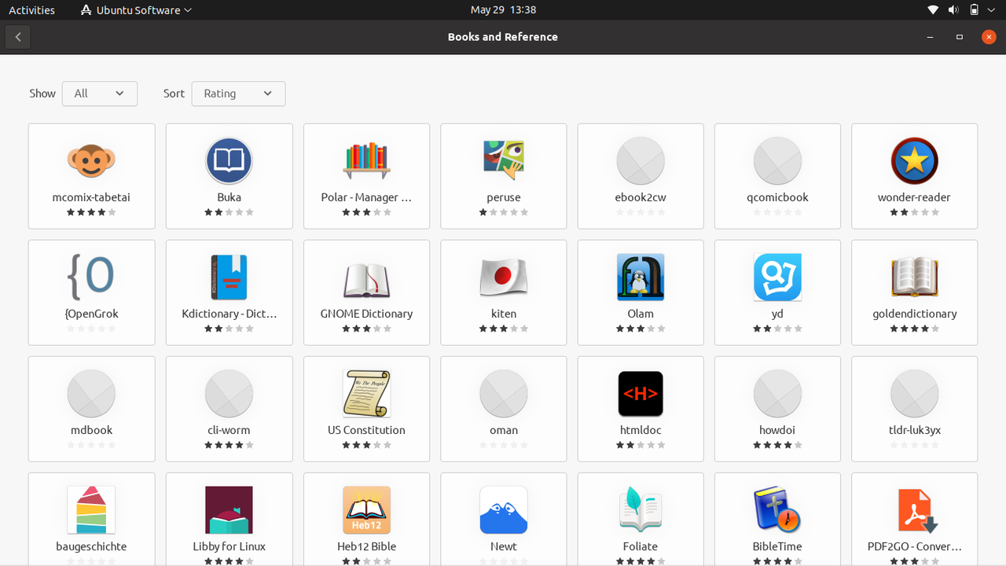Open the mdbook placeholder icon
This screenshot has height=566, width=1006.
tap(91, 393)
